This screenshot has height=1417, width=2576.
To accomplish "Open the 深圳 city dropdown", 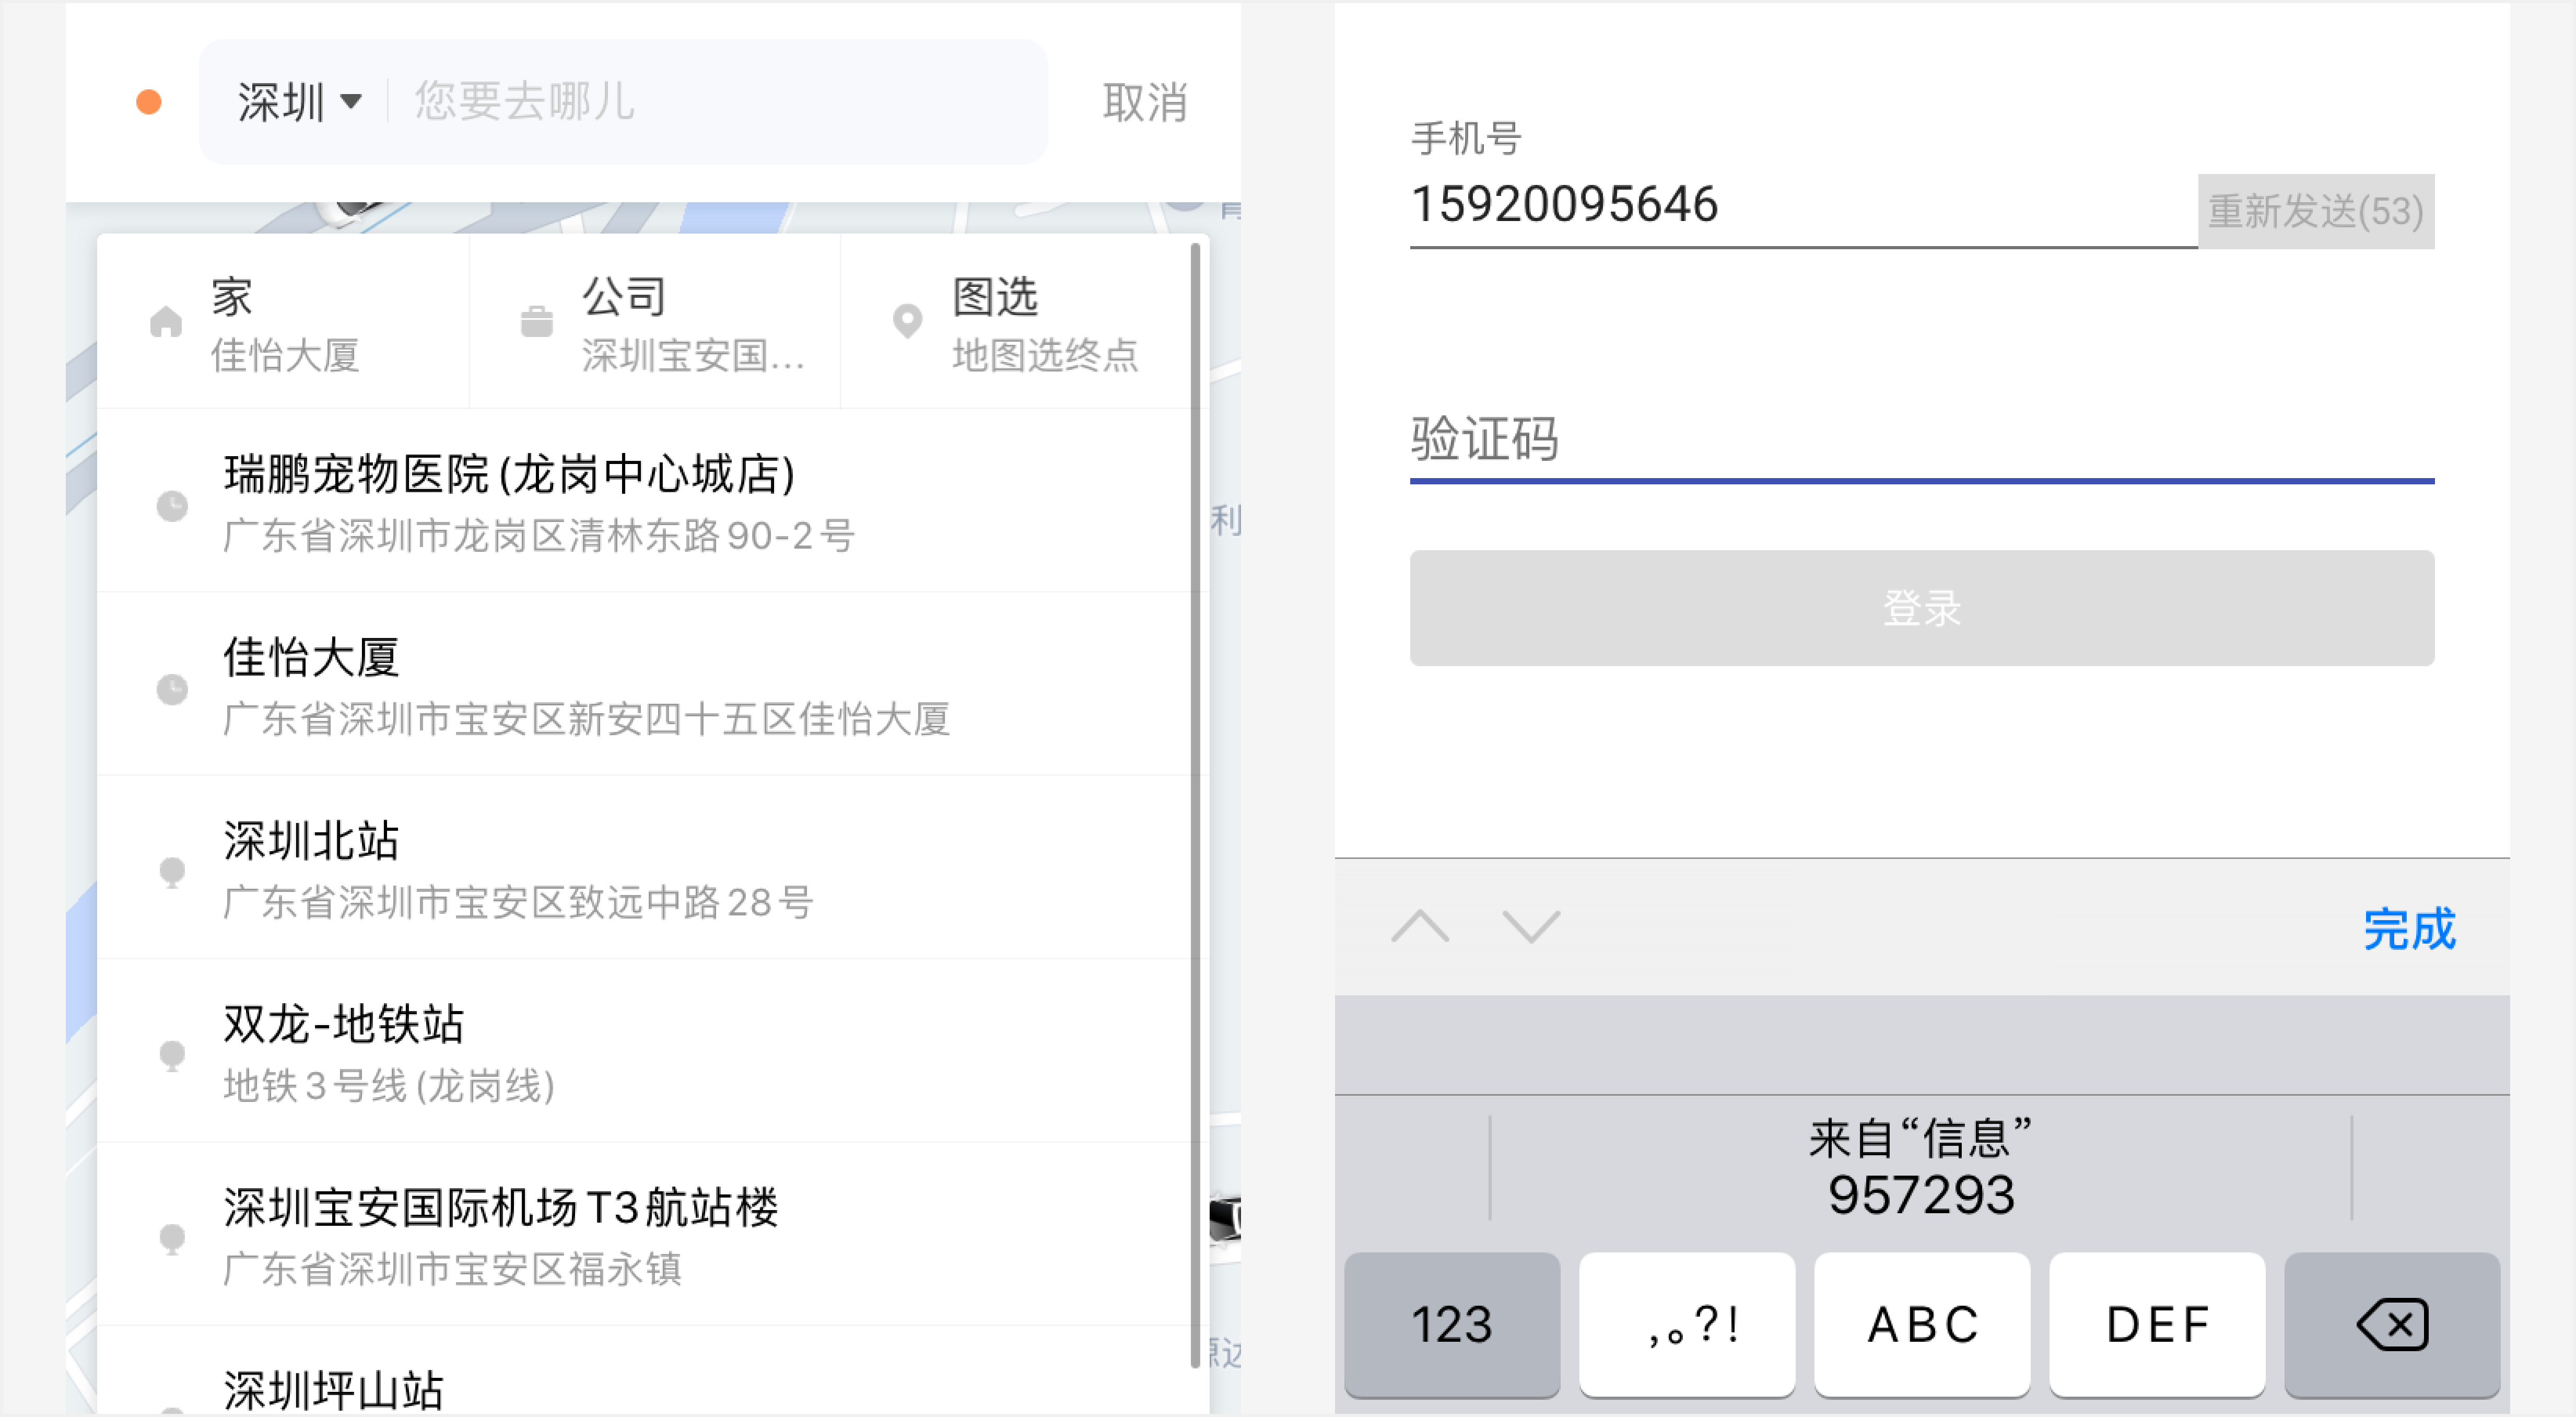I will tap(298, 102).
